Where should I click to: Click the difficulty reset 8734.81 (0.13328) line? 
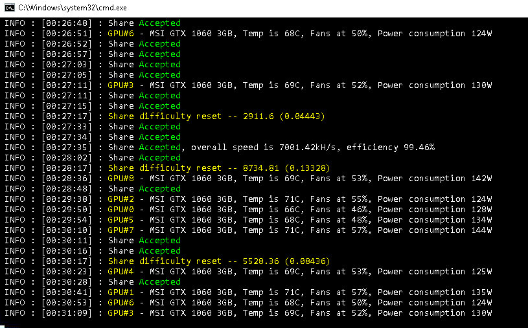167,168
